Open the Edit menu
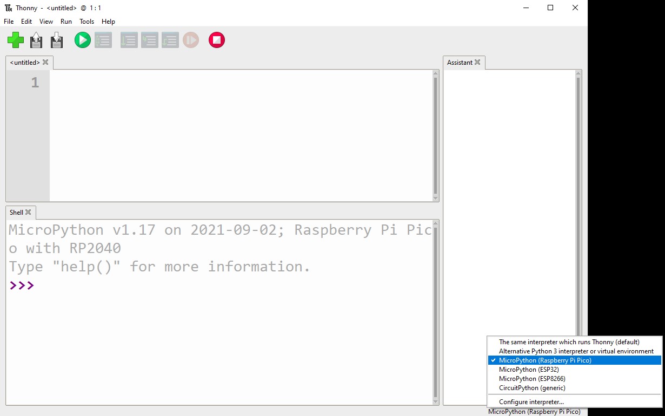The image size is (665, 416). 26,22
